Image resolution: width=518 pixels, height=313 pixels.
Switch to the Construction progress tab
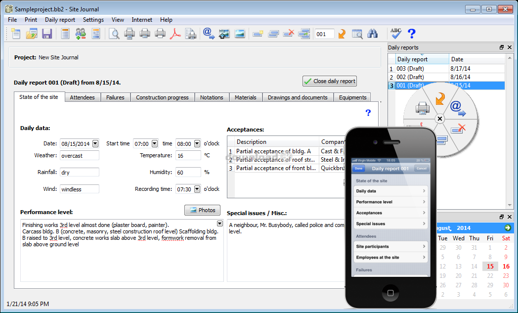pos(162,97)
